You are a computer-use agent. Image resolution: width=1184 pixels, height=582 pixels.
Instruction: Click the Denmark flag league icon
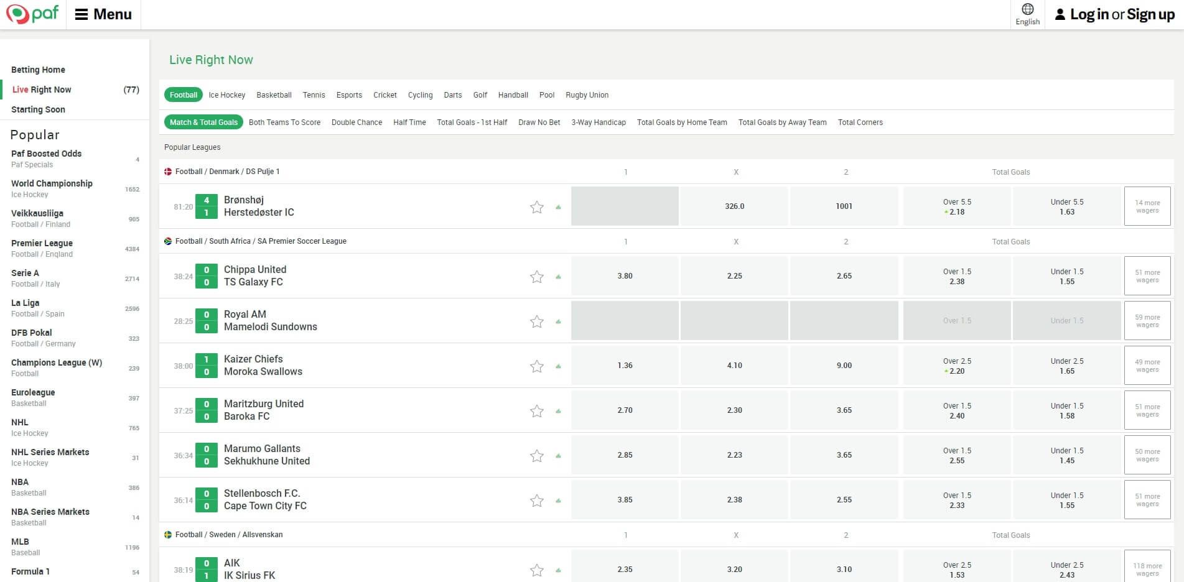tap(168, 172)
